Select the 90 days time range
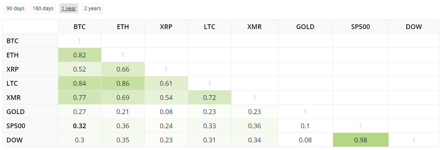 click(15, 8)
